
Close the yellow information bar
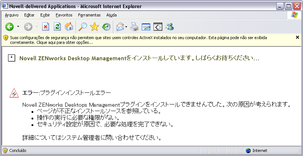click(x=298, y=37)
